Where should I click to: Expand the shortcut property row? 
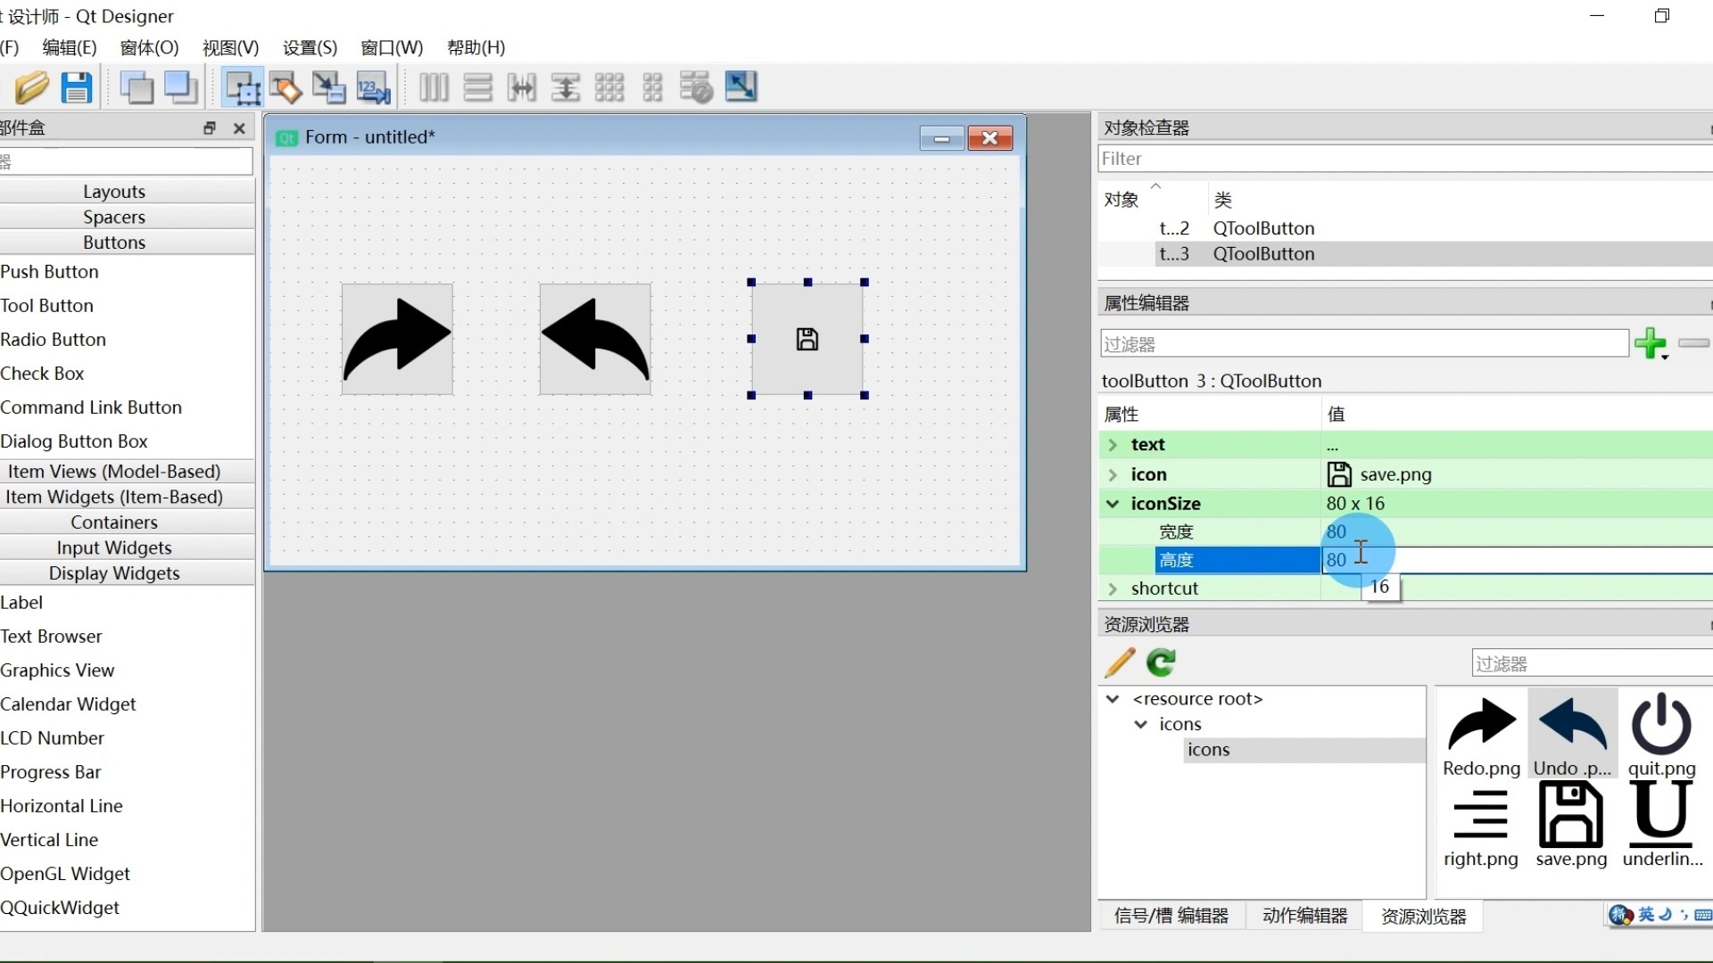pyautogui.click(x=1113, y=588)
